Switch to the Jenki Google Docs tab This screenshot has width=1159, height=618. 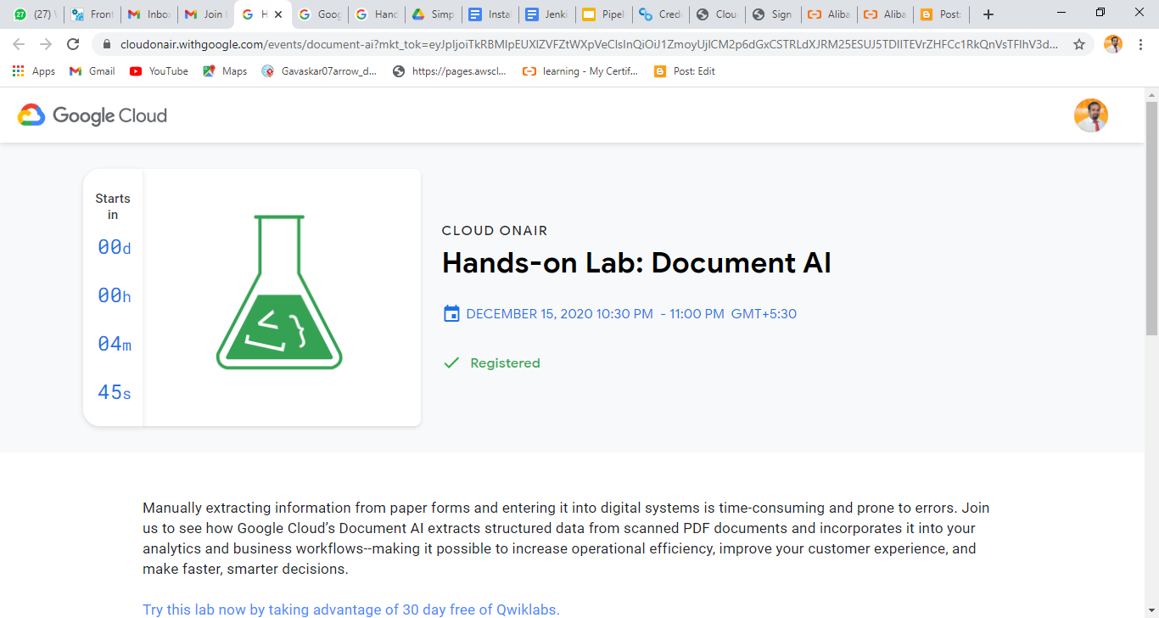546,14
